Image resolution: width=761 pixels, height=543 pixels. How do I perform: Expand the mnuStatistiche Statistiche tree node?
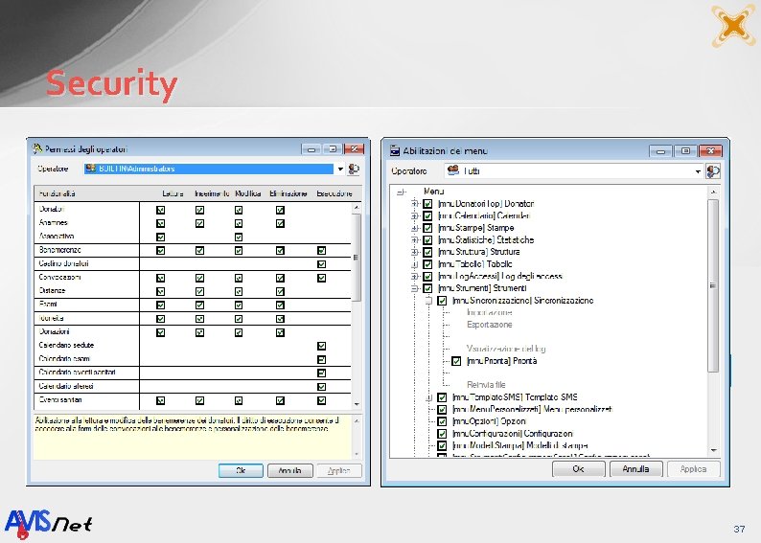tap(414, 240)
